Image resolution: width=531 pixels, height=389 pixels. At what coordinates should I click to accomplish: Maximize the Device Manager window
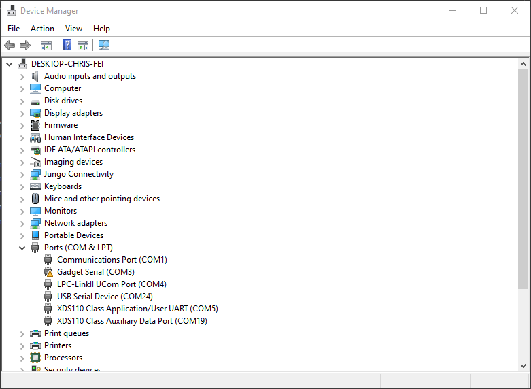pyautogui.click(x=483, y=10)
